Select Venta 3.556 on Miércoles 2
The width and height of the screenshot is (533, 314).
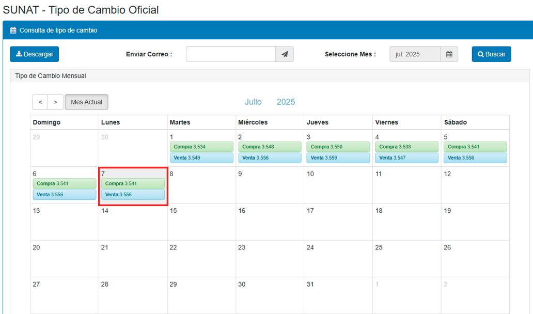point(270,158)
